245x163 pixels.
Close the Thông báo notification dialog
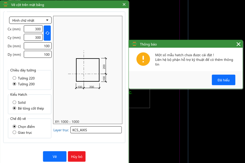[x=238, y=44]
